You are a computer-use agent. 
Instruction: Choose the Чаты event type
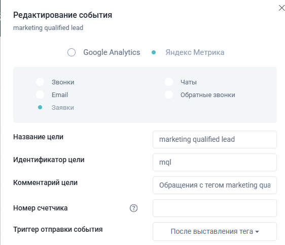(169, 82)
